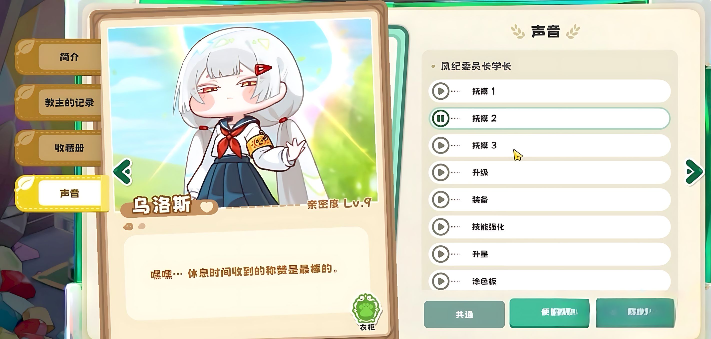Tap the heart icon beside 乌洛斯
This screenshot has height=339, width=711.
pyautogui.click(x=207, y=207)
